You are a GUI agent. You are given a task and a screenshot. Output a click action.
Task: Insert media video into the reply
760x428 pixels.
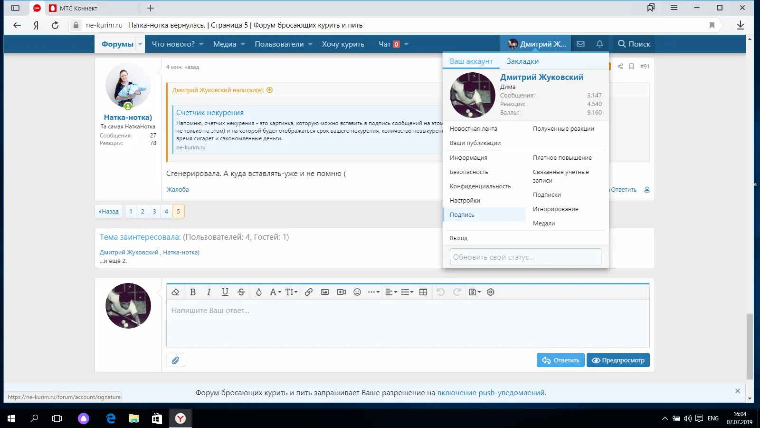click(342, 292)
